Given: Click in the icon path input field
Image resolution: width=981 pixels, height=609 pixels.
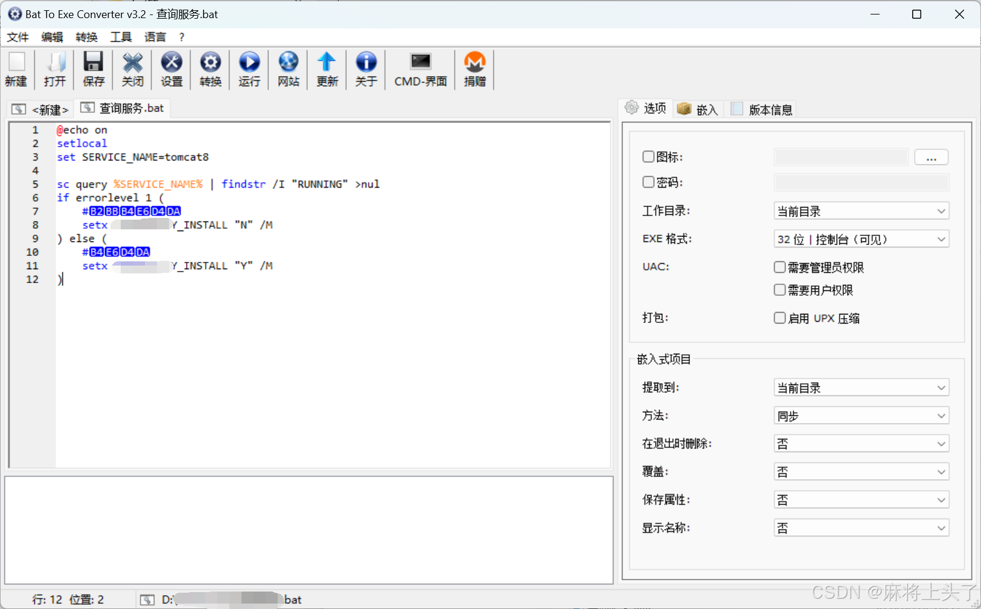Looking at the screenshot, I should coord(841,158).
